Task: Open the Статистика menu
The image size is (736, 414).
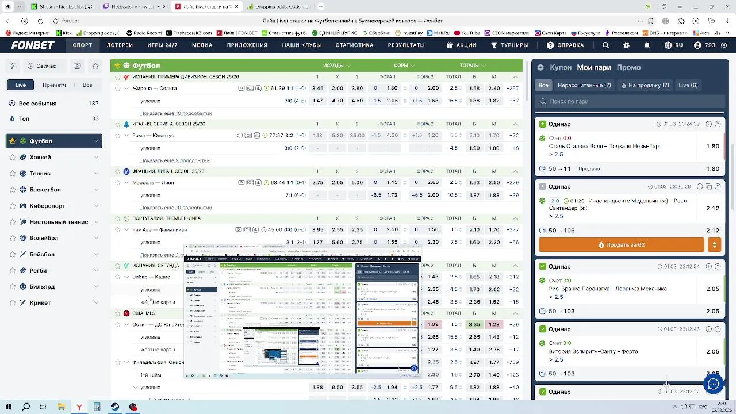Action: 354,45
